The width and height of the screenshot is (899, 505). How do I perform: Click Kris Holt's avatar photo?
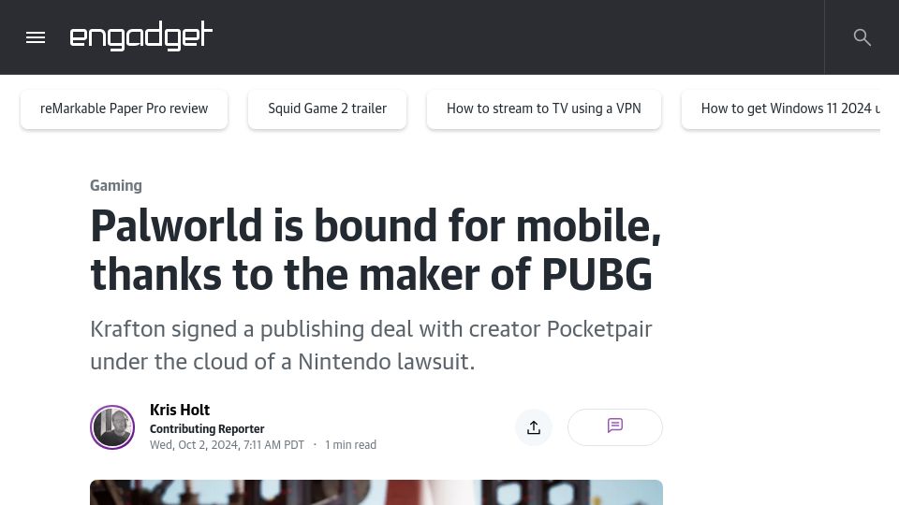click(x=112, y=427)
